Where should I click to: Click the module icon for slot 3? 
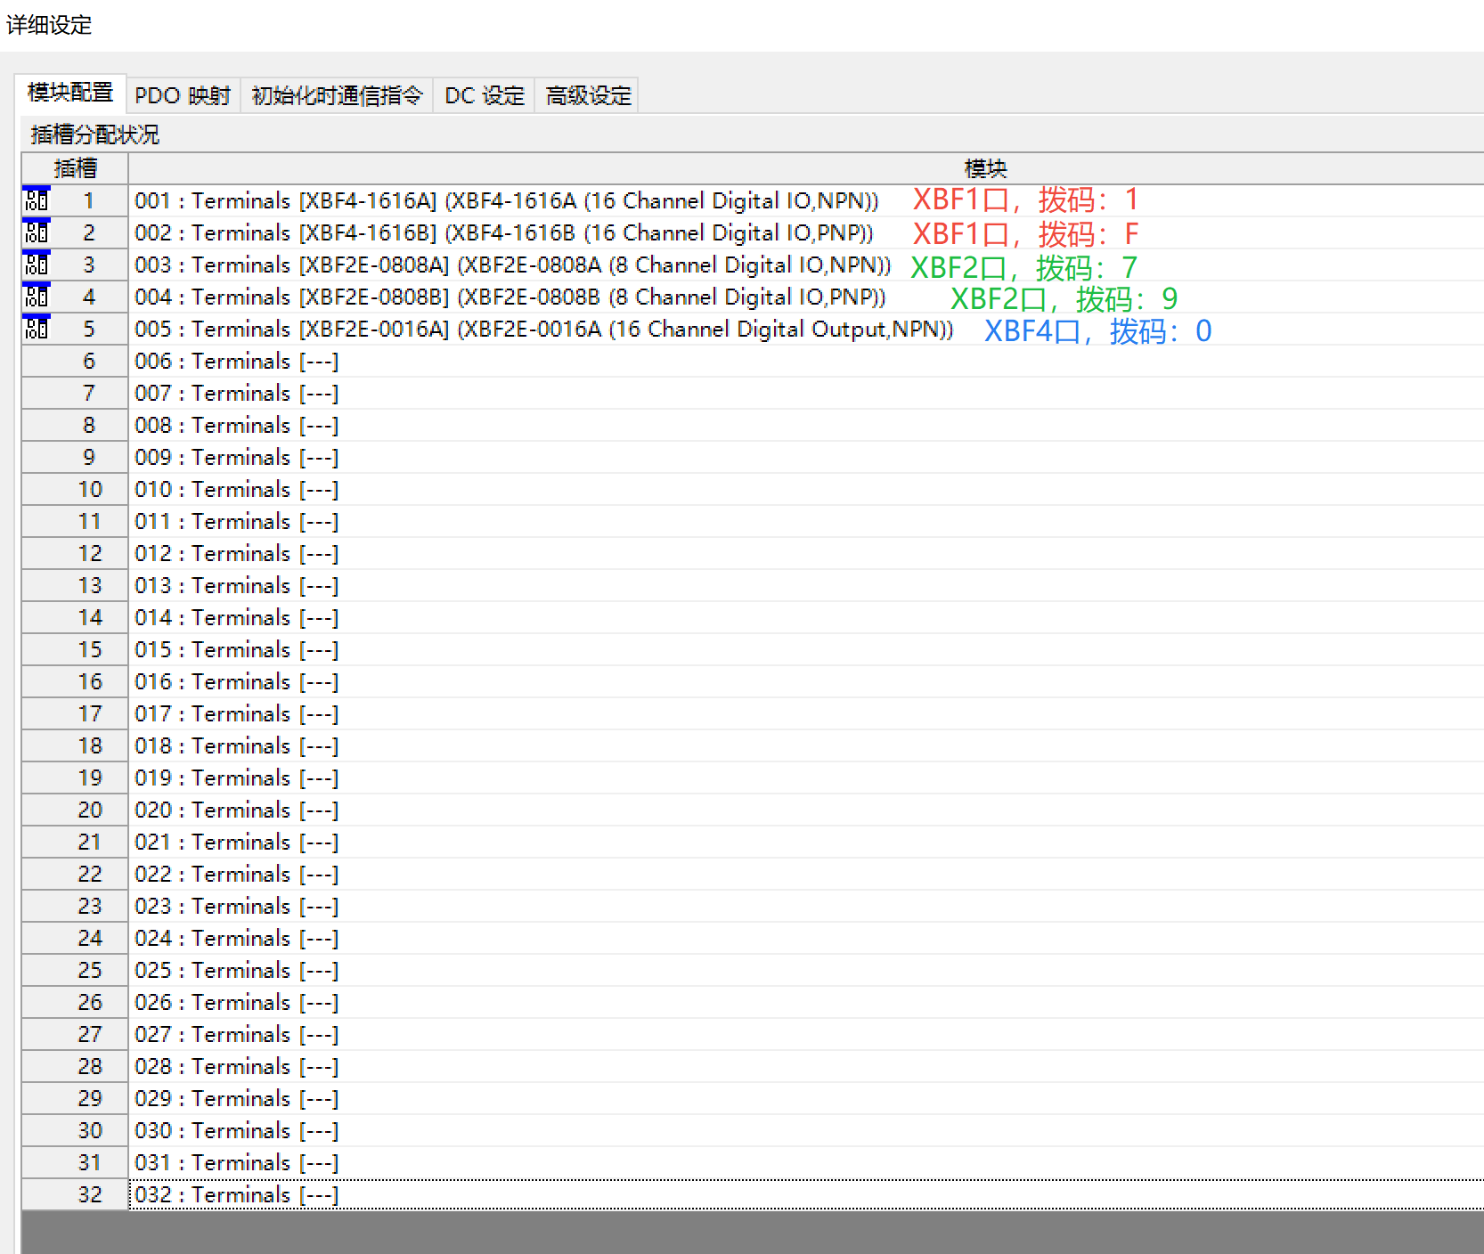tap(37, 265)
